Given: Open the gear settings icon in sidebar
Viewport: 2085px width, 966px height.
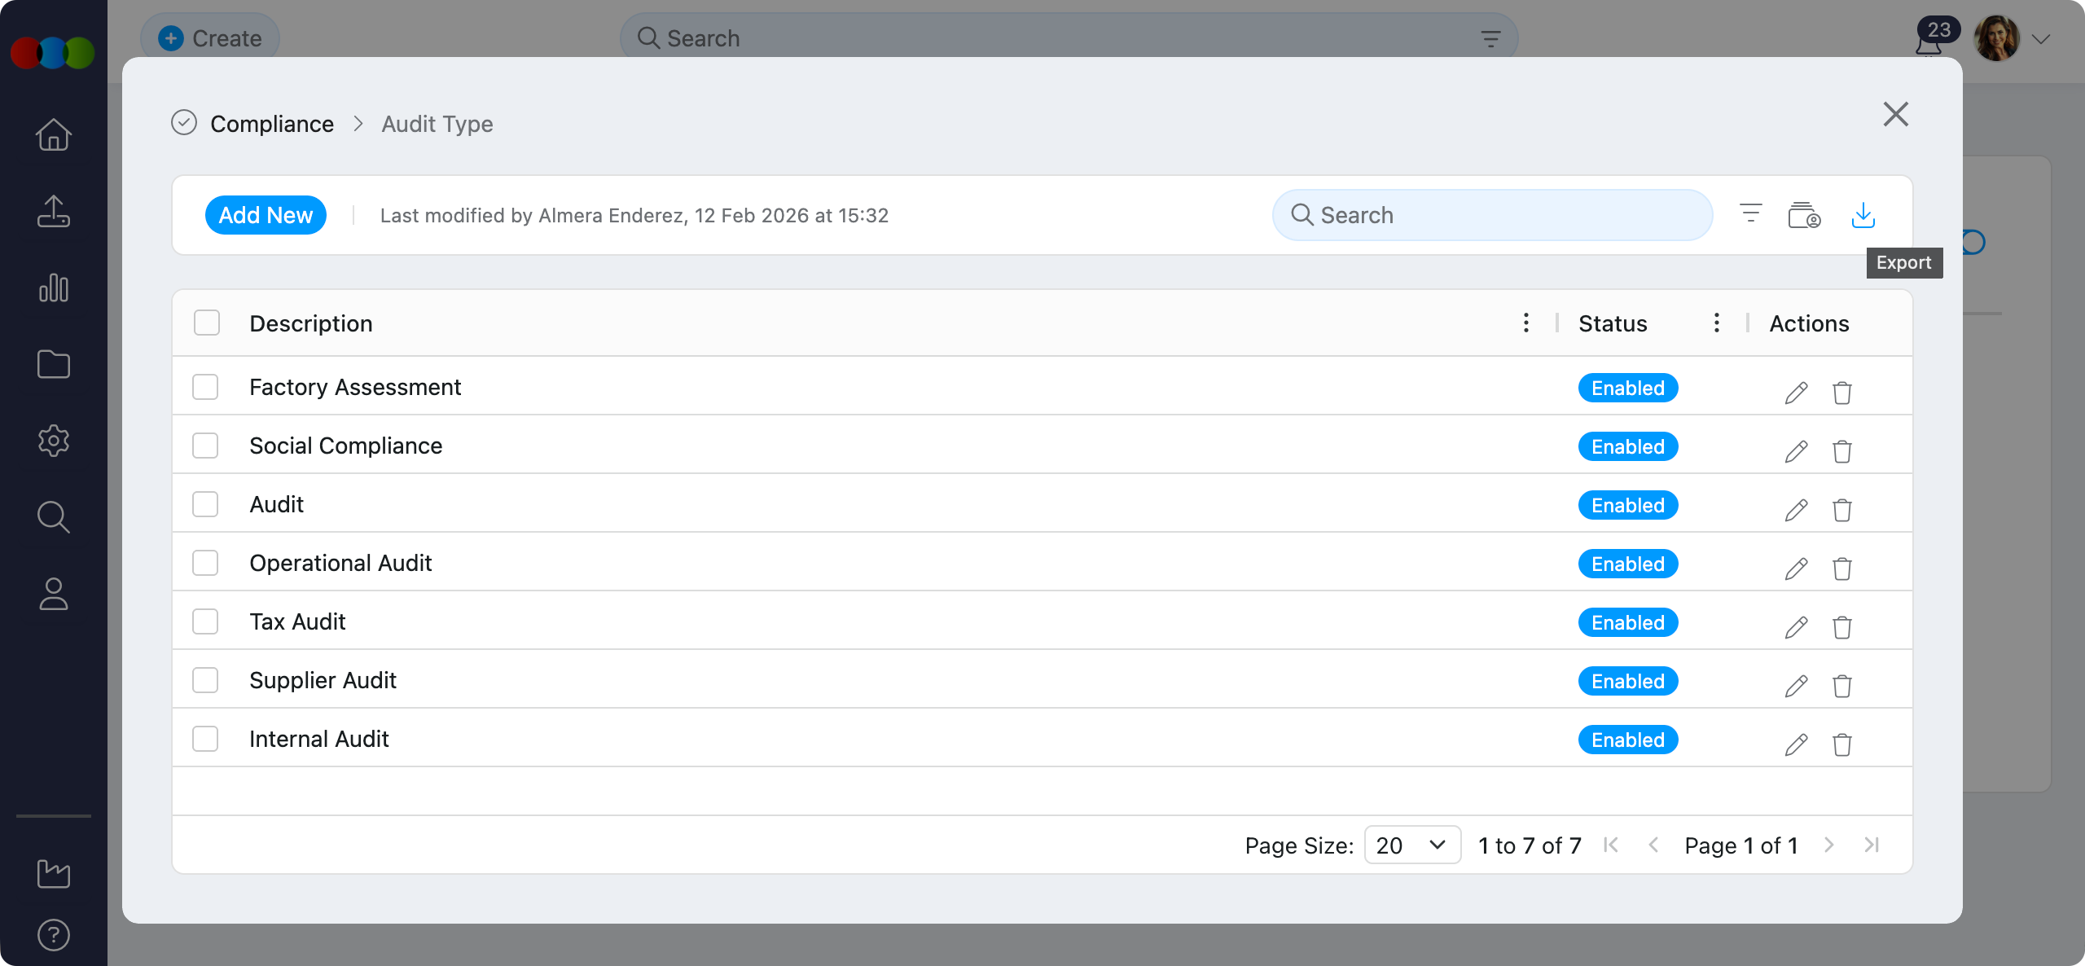Looking at the screenshot, I should click(x=54, y=441).
